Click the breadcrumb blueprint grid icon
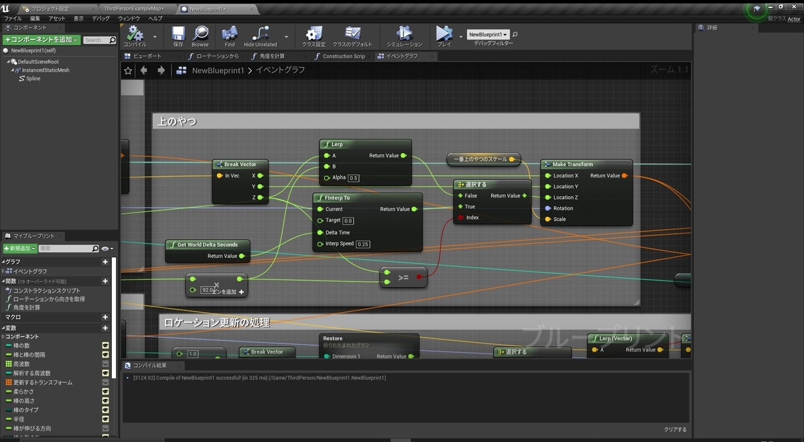804x442 pixels. tap(181, 70)
